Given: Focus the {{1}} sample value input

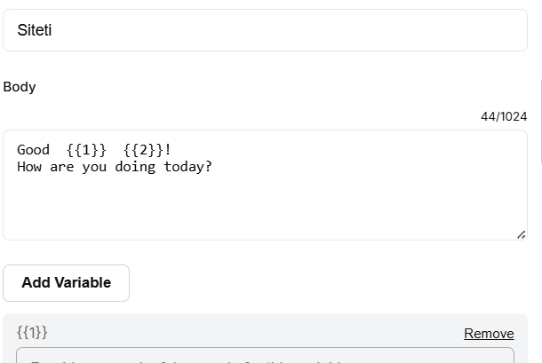Looking at the screenshot, I should click(265, 355).
